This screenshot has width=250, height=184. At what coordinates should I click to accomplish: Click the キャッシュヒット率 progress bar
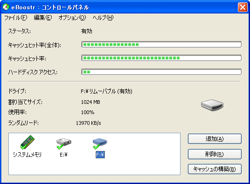pos(161,58)
